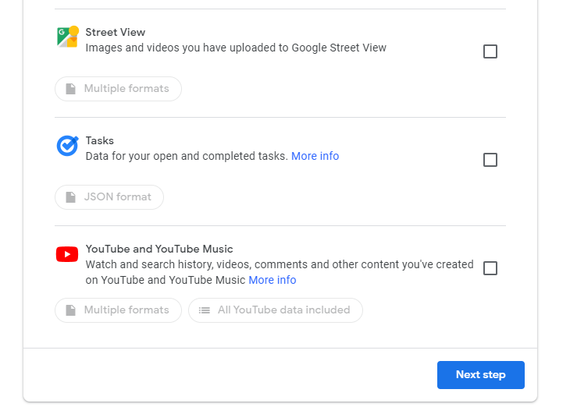The image size is (570, 407).
Task: Click the Tasks checkmark icon
Action: click(x=68, y=146)
